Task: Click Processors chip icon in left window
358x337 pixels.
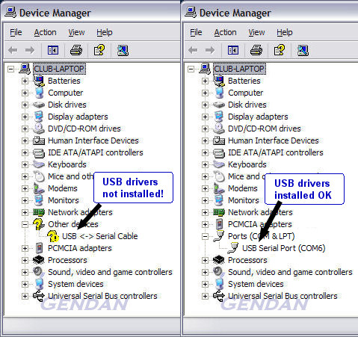Action: pos(39,260)
